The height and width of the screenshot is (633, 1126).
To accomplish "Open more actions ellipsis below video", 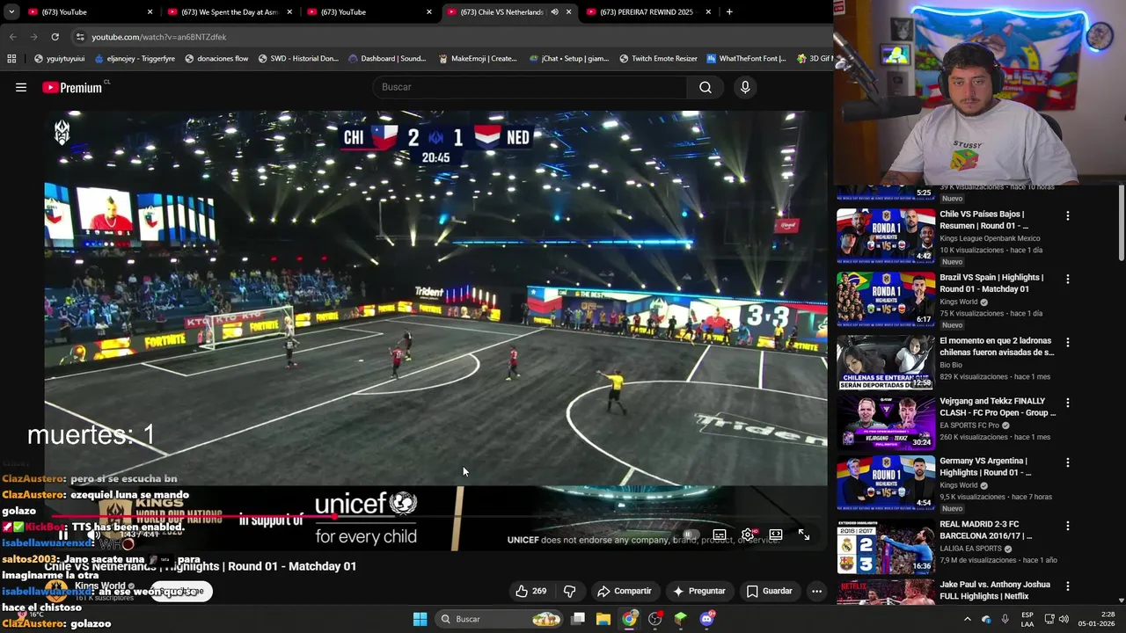I will pyautogui.click(x=817, y=591).
